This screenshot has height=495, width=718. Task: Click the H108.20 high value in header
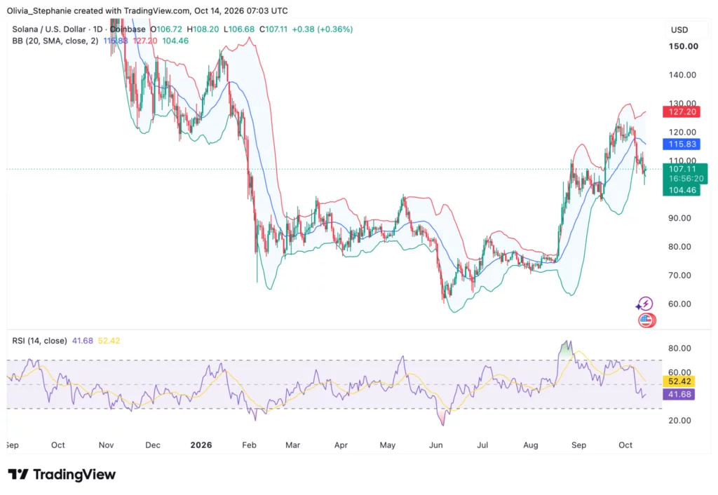point(203,29)
